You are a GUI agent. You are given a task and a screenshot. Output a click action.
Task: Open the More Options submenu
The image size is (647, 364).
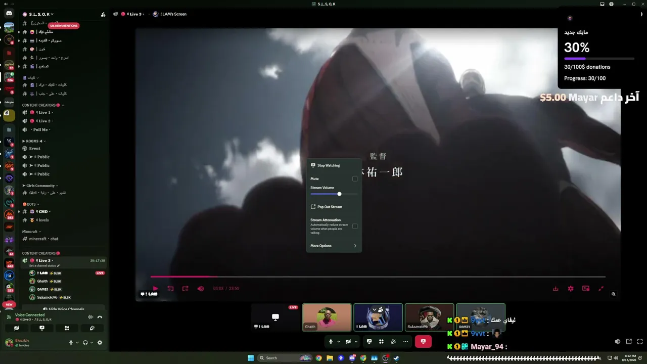(334, 246)
